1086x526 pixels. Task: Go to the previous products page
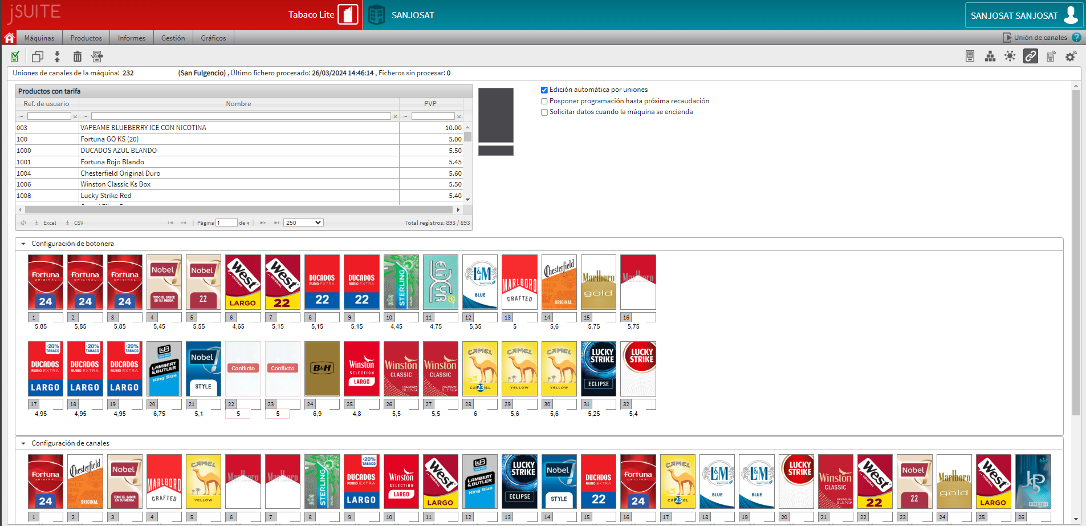click(x=183, y=223)
